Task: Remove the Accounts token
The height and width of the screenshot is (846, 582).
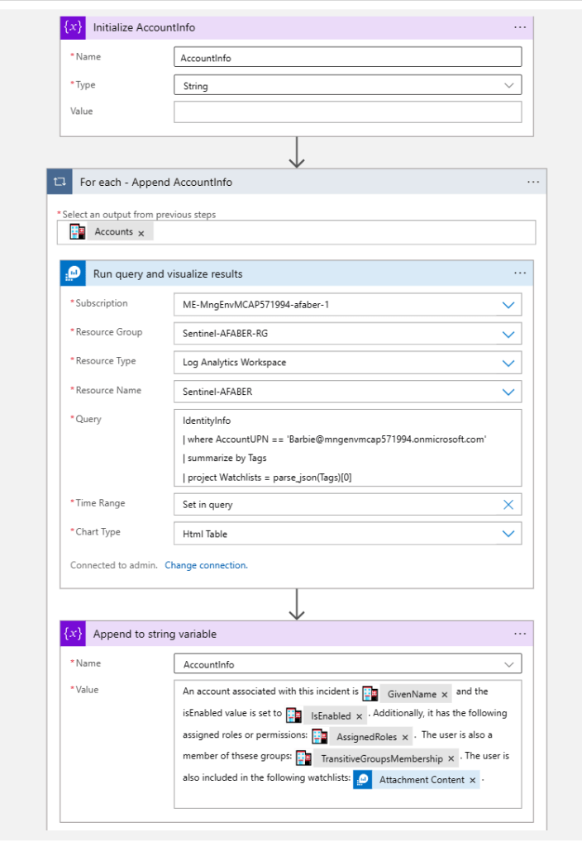Action: (141, 233)
